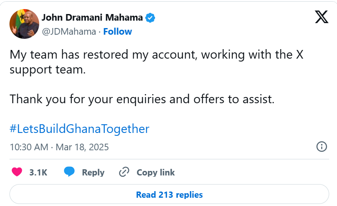The width and height of the screenshot is (337, 206).
Task: Follow the JDMahama account
Action: point(118,32)
